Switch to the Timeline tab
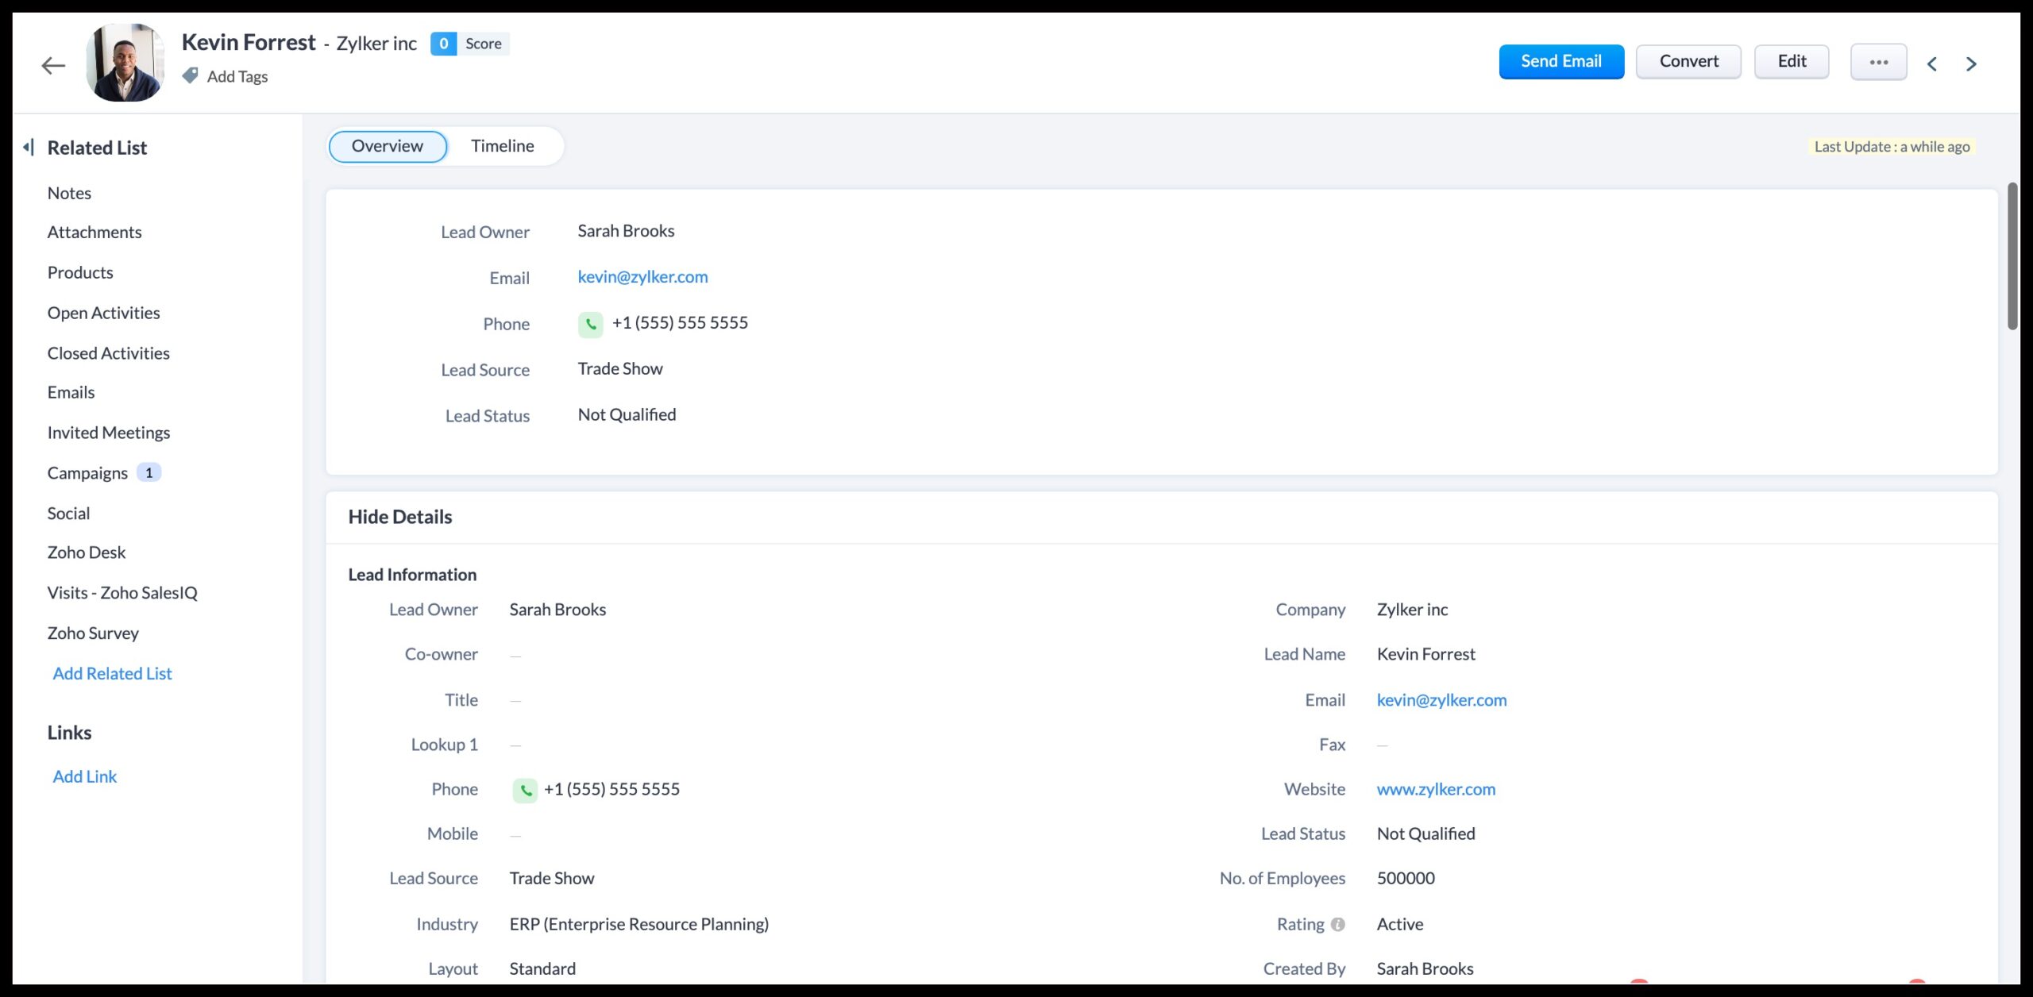The image size is (2033, 997). click(x=503, y=145)
